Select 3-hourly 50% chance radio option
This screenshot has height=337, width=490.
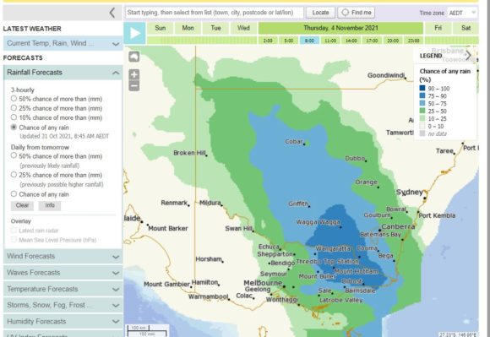(14, 99)
